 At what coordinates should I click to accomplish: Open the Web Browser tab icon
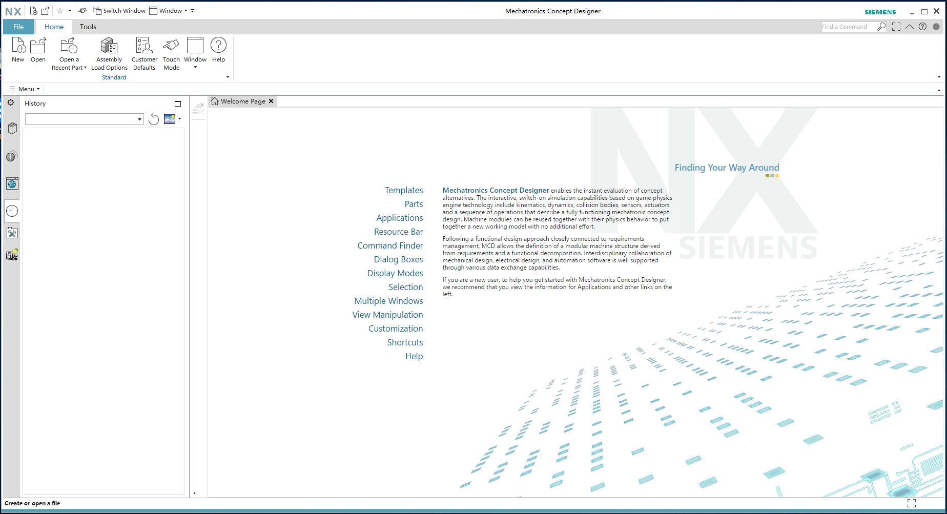[12, 184]
